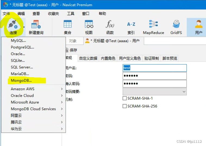The height and width of the screenshot is (146, 206).
Task: Expand the Oracle Cloud submenu
Action: tap(33, 95)
